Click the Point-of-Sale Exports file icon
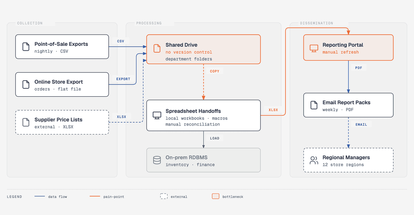414x215 pixels. pyautogui.click(x=26, y=47)
